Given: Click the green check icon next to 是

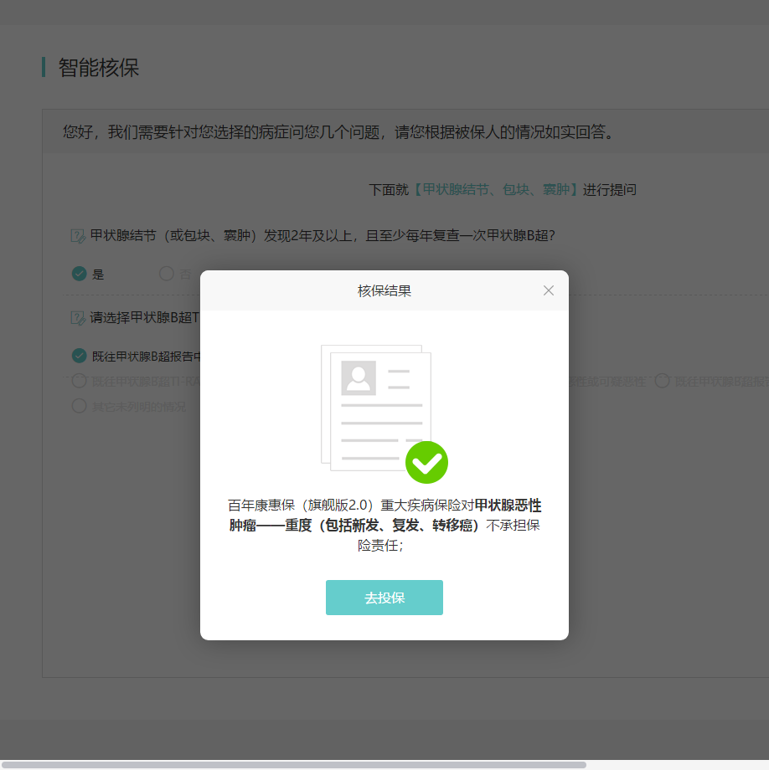Looking at the screenshot, I should (x=79, y=273).
